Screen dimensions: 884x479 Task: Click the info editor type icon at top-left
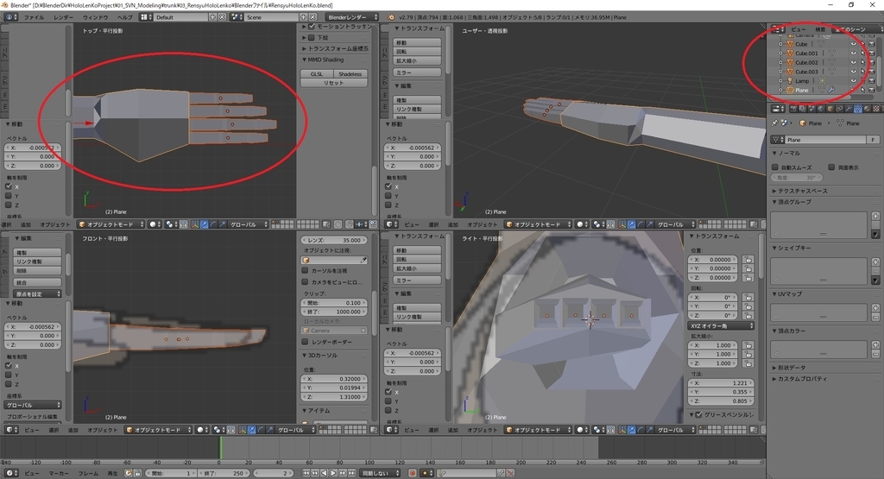[9, 17]
